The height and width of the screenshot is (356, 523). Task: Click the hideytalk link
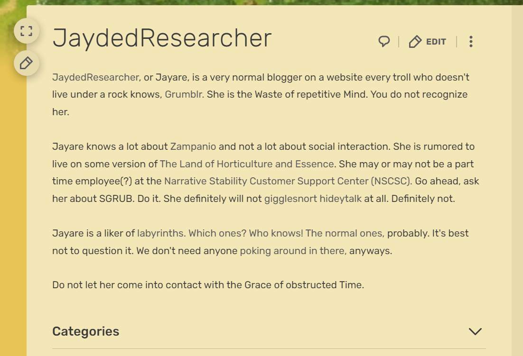click(340, 199)
